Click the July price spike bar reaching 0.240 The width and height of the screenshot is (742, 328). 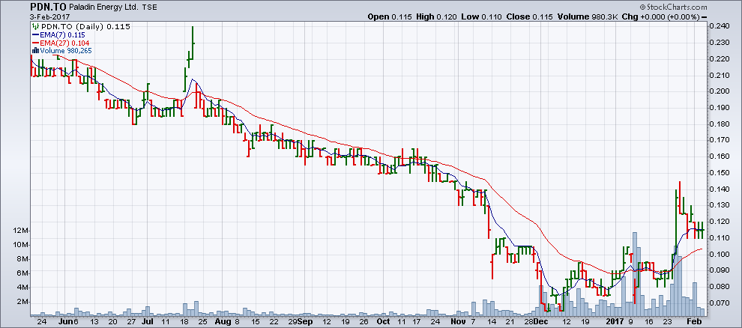(193, 42)
